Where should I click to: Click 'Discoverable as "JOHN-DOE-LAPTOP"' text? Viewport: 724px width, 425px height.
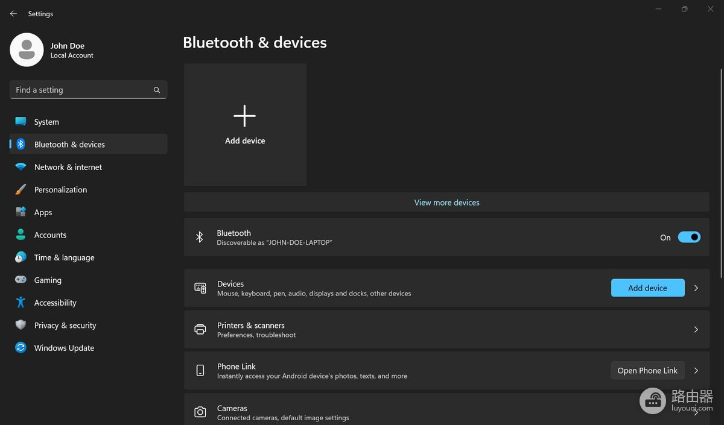[275, 242]
